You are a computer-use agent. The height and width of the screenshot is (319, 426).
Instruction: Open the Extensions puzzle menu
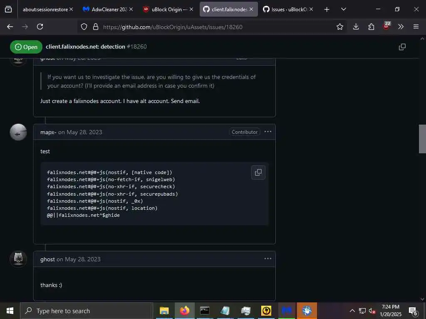click(371, 27)
